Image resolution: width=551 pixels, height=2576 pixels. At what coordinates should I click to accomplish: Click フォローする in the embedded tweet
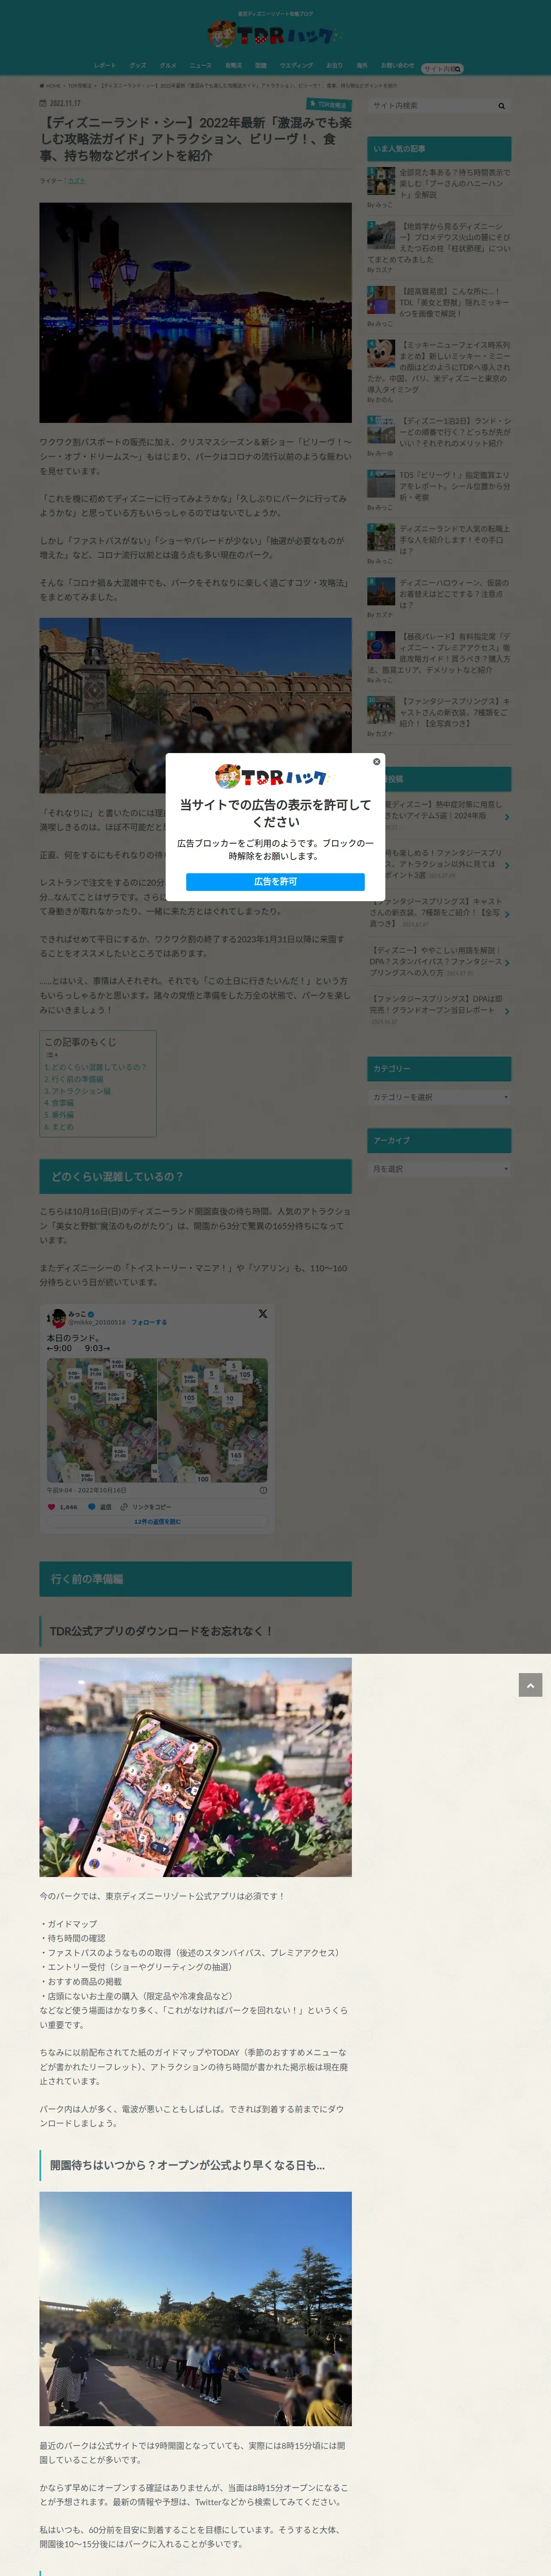149,1322
